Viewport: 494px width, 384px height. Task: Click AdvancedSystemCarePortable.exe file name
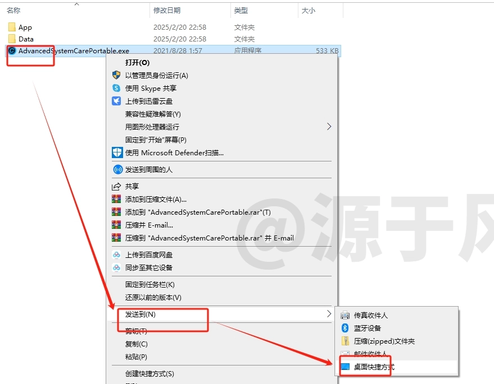click(74, 50)
